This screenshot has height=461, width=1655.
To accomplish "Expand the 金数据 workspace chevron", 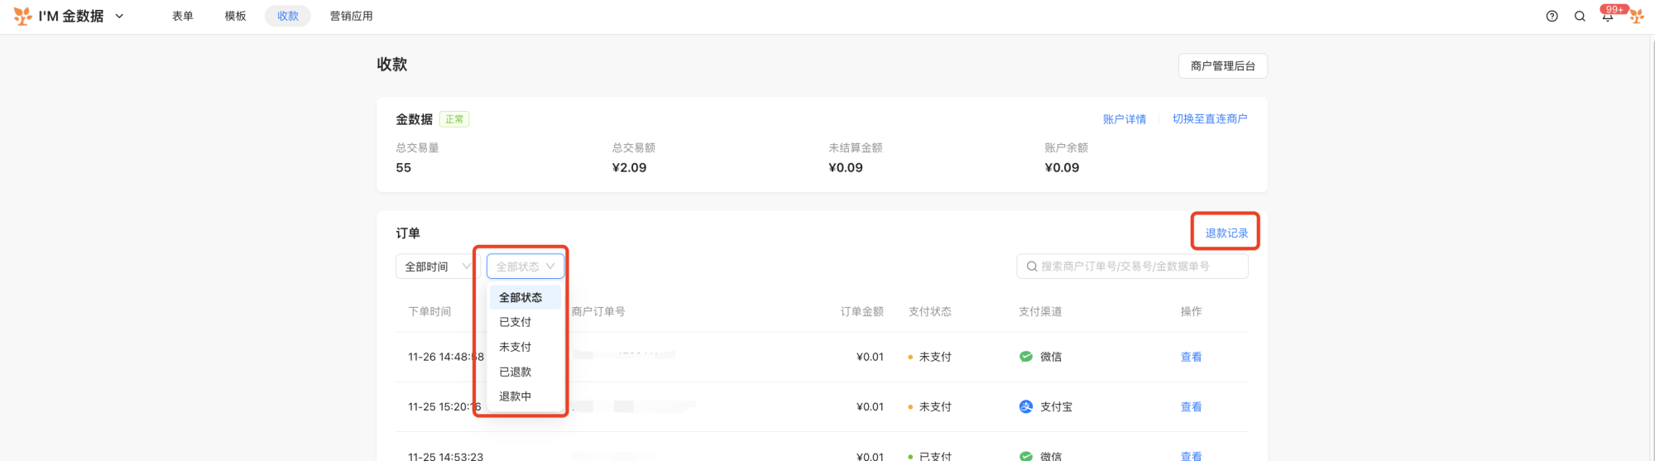I will [119, 16].
